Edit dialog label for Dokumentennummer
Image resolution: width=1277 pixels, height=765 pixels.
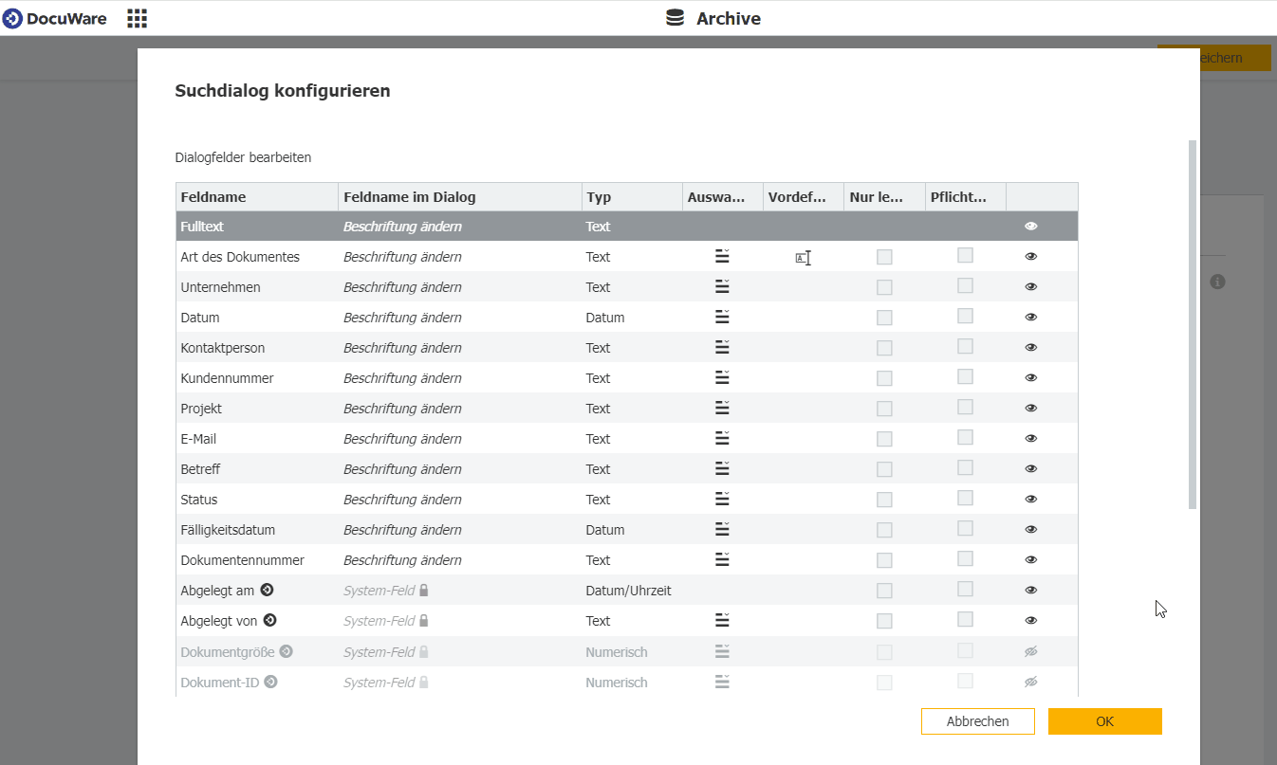[x=402, y=560]
